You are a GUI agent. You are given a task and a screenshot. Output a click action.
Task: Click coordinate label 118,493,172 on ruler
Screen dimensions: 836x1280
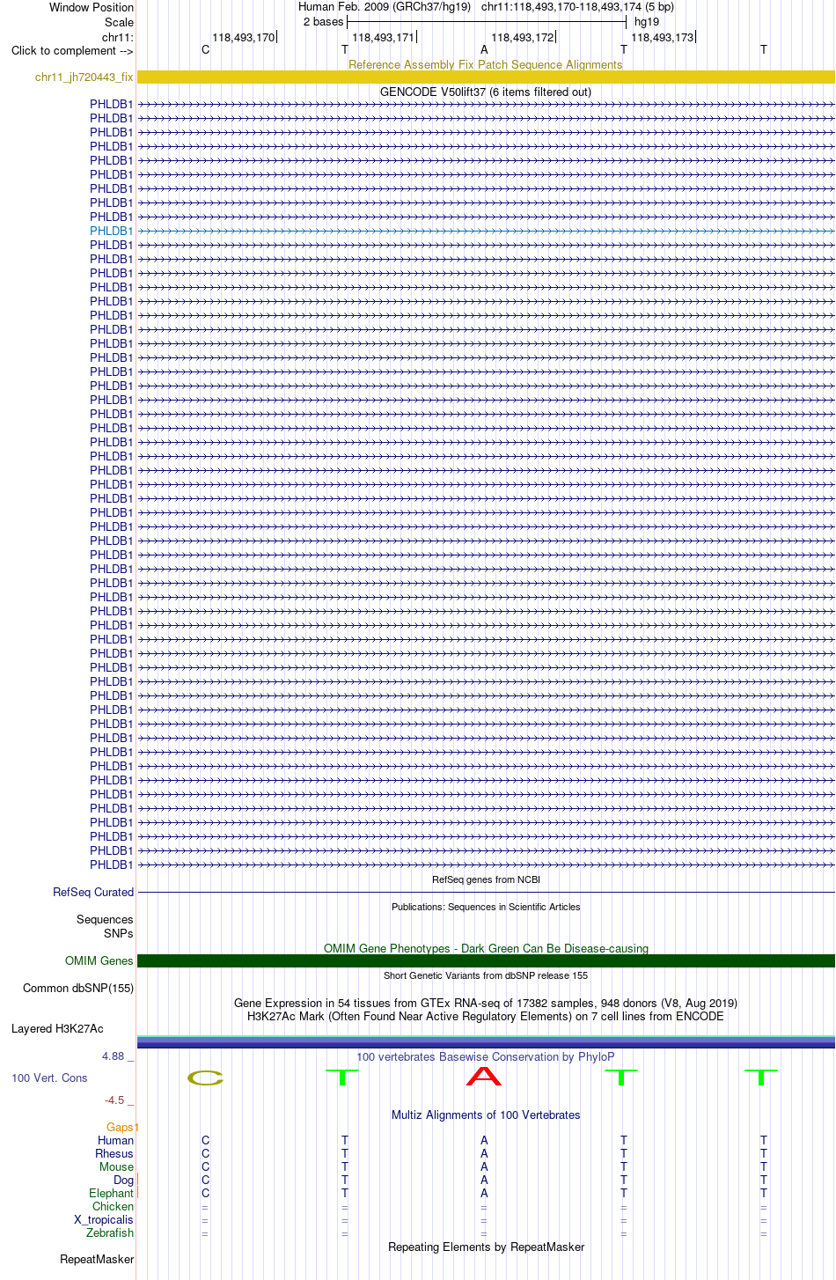(x=523, y=37)
